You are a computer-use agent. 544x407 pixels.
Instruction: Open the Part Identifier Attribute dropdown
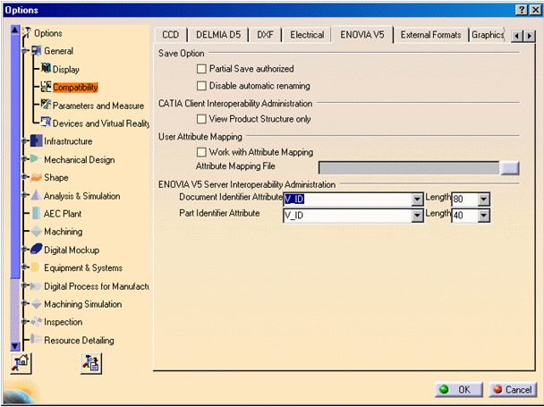pyautogui.click(x=417, y=216)
